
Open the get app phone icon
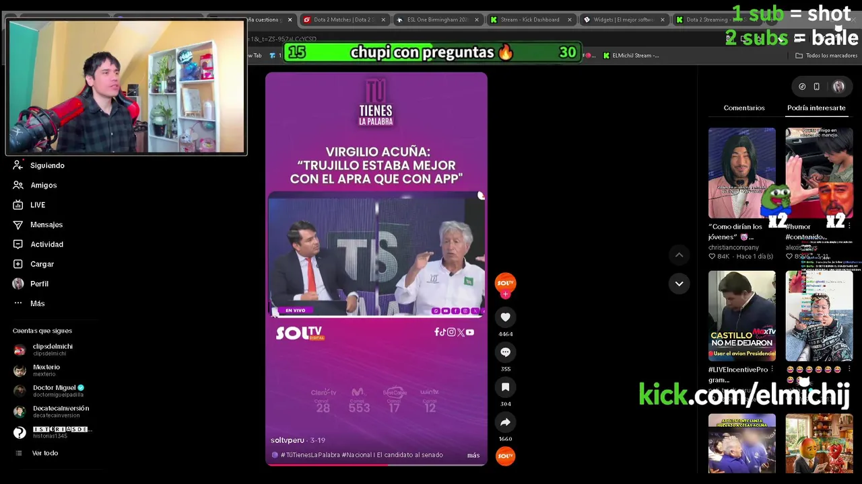tap(816, 87)
